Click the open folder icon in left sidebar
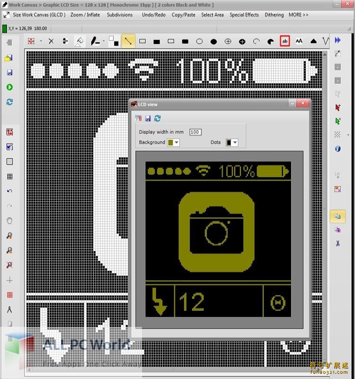This screenshot has width=355, height=379. 9,58
